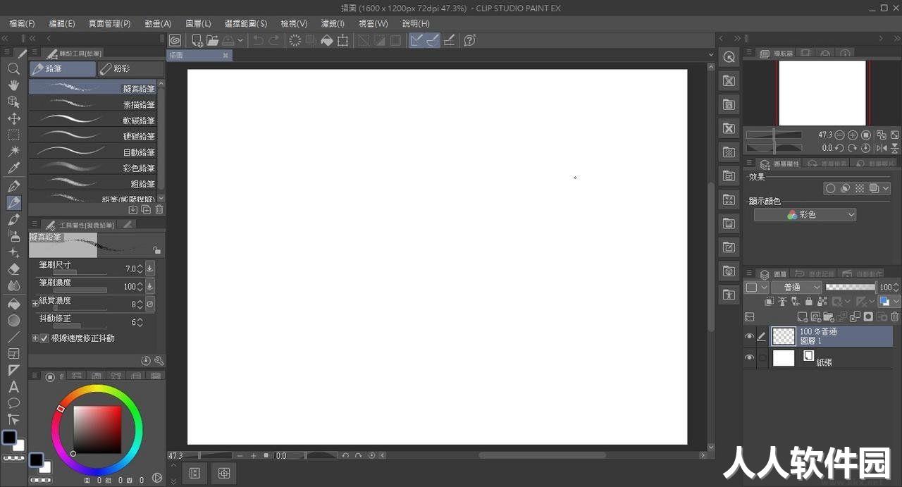Open 筆刷尺寸 dynamics button

150,269
